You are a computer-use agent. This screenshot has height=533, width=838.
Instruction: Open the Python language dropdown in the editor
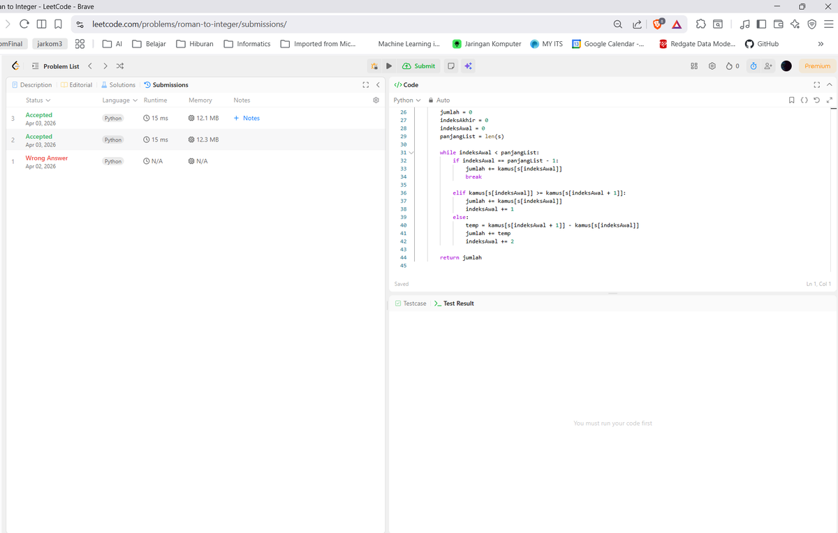click(407, 100)
